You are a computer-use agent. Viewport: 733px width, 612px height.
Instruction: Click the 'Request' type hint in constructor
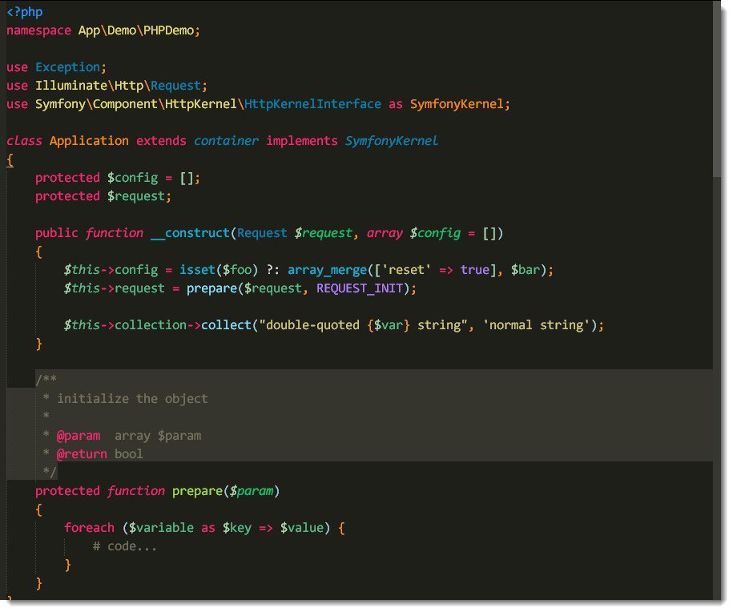pos(262,233)
